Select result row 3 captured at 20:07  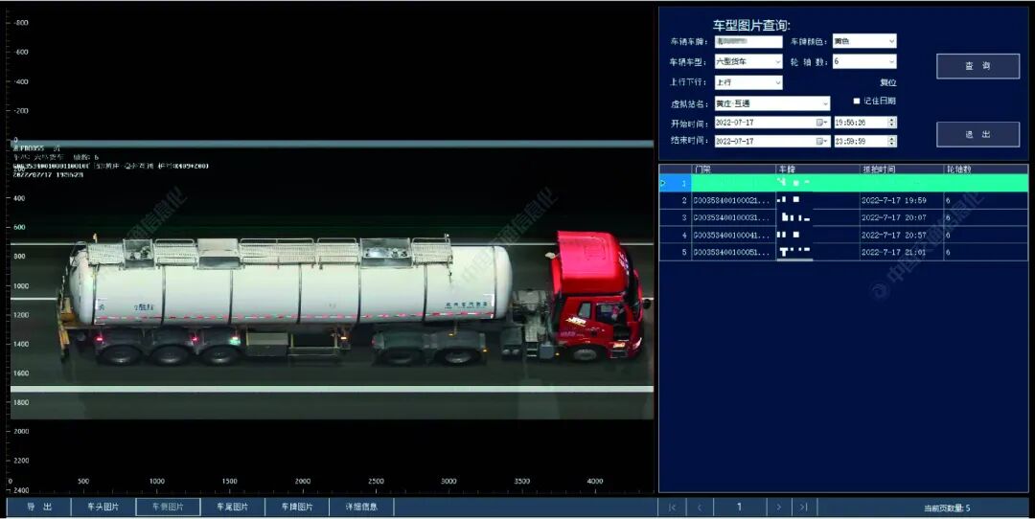[843, 217]
